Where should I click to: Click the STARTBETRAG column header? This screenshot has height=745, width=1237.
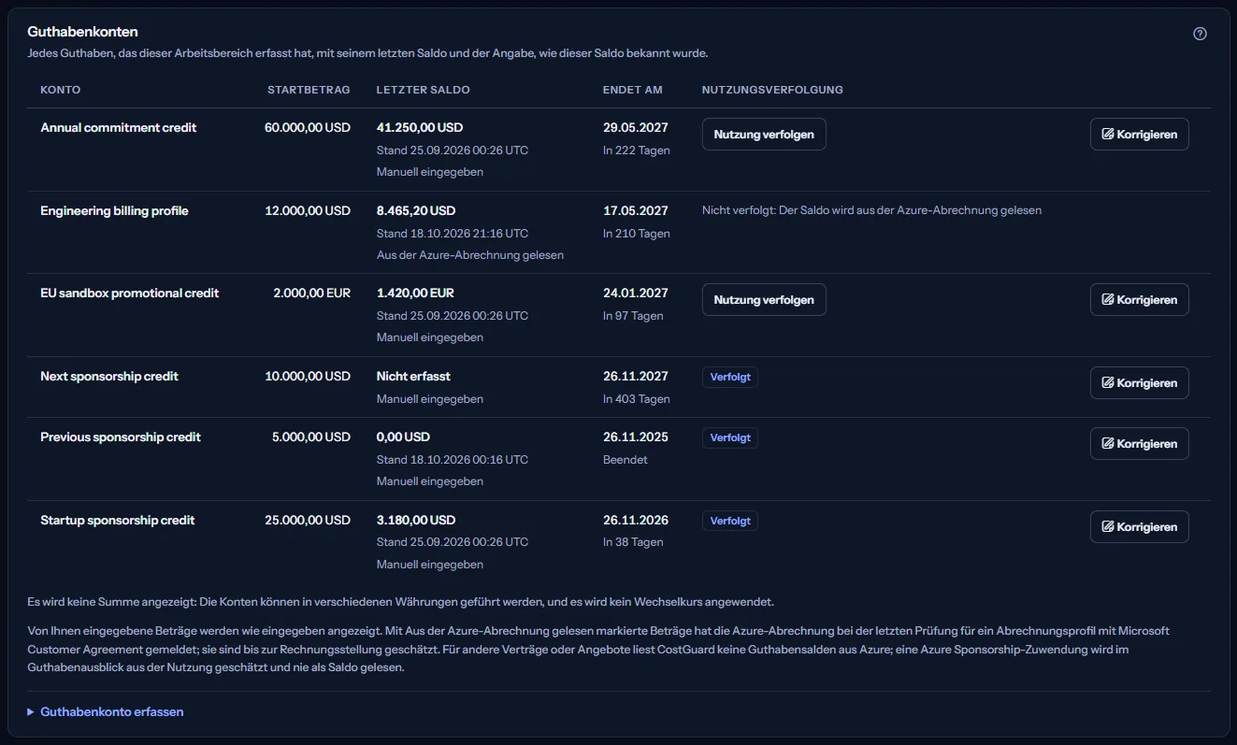[309, 91]
